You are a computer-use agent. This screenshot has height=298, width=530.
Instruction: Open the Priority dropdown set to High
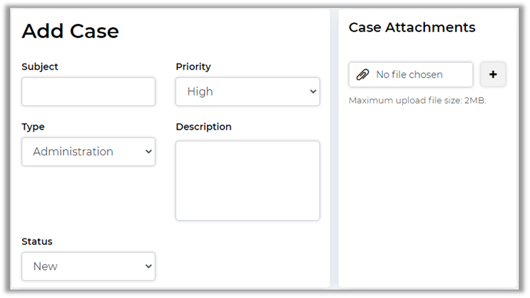(x=247, y=92)
